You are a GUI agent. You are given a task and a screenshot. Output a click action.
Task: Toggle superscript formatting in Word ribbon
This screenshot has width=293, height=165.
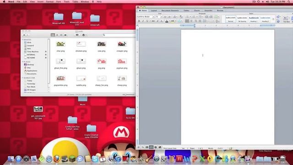[157, 21]
